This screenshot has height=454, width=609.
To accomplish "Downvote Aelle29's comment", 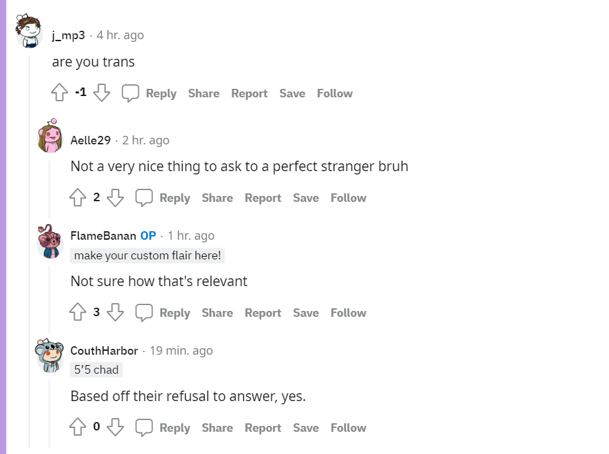I will (115, 197).
